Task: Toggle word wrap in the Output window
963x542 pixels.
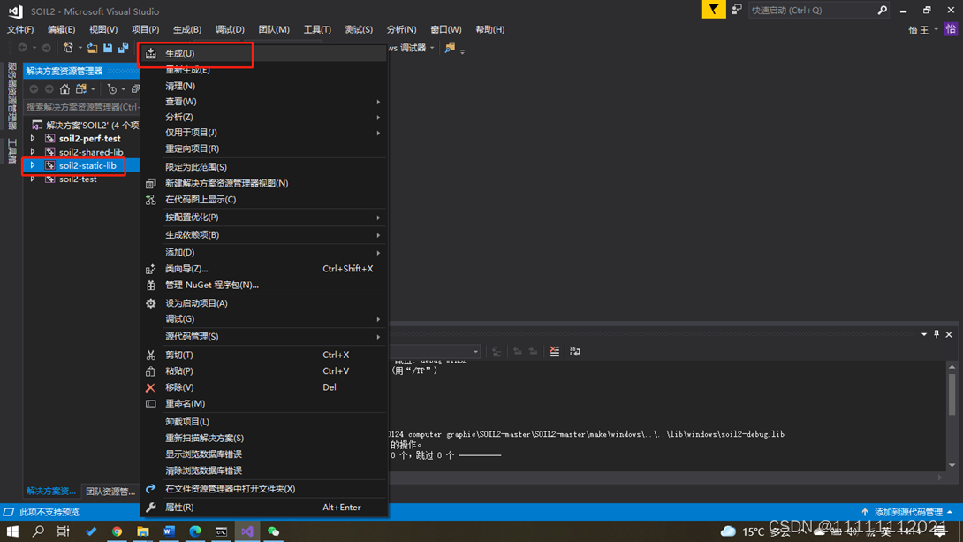Action: pos(575,351)
